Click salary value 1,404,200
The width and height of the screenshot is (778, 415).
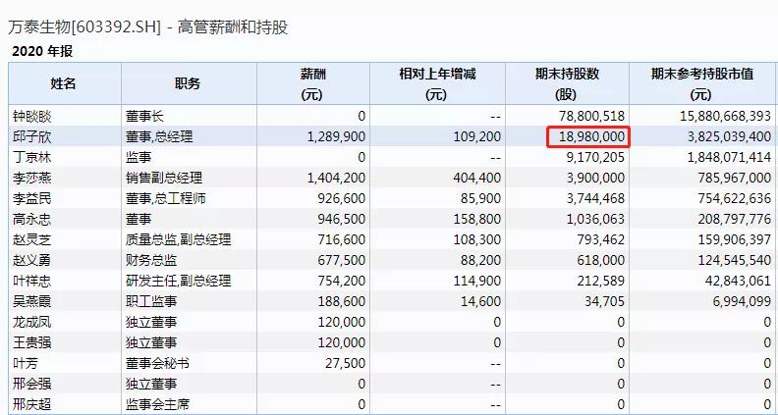click(x=336, y=178)
